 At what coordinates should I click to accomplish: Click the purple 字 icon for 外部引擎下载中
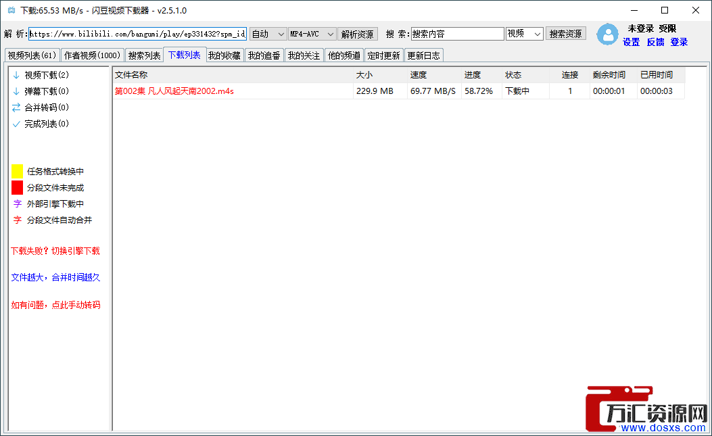(18, 204)
